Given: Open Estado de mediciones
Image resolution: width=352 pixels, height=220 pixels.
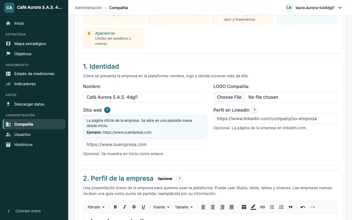Looking at the screenshot, I should (34, 74).
